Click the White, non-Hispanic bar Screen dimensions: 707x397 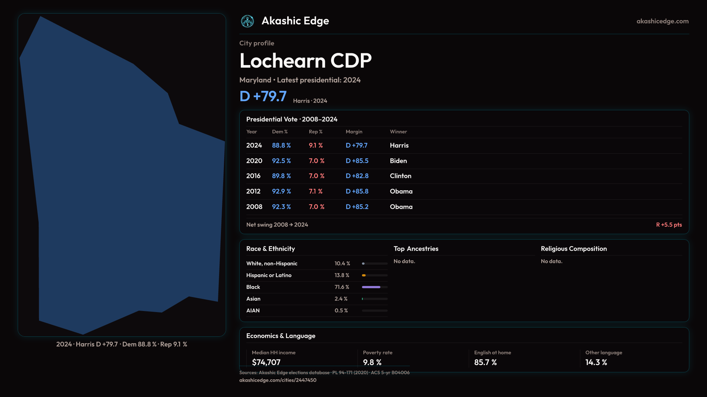(x=363, y=264)
